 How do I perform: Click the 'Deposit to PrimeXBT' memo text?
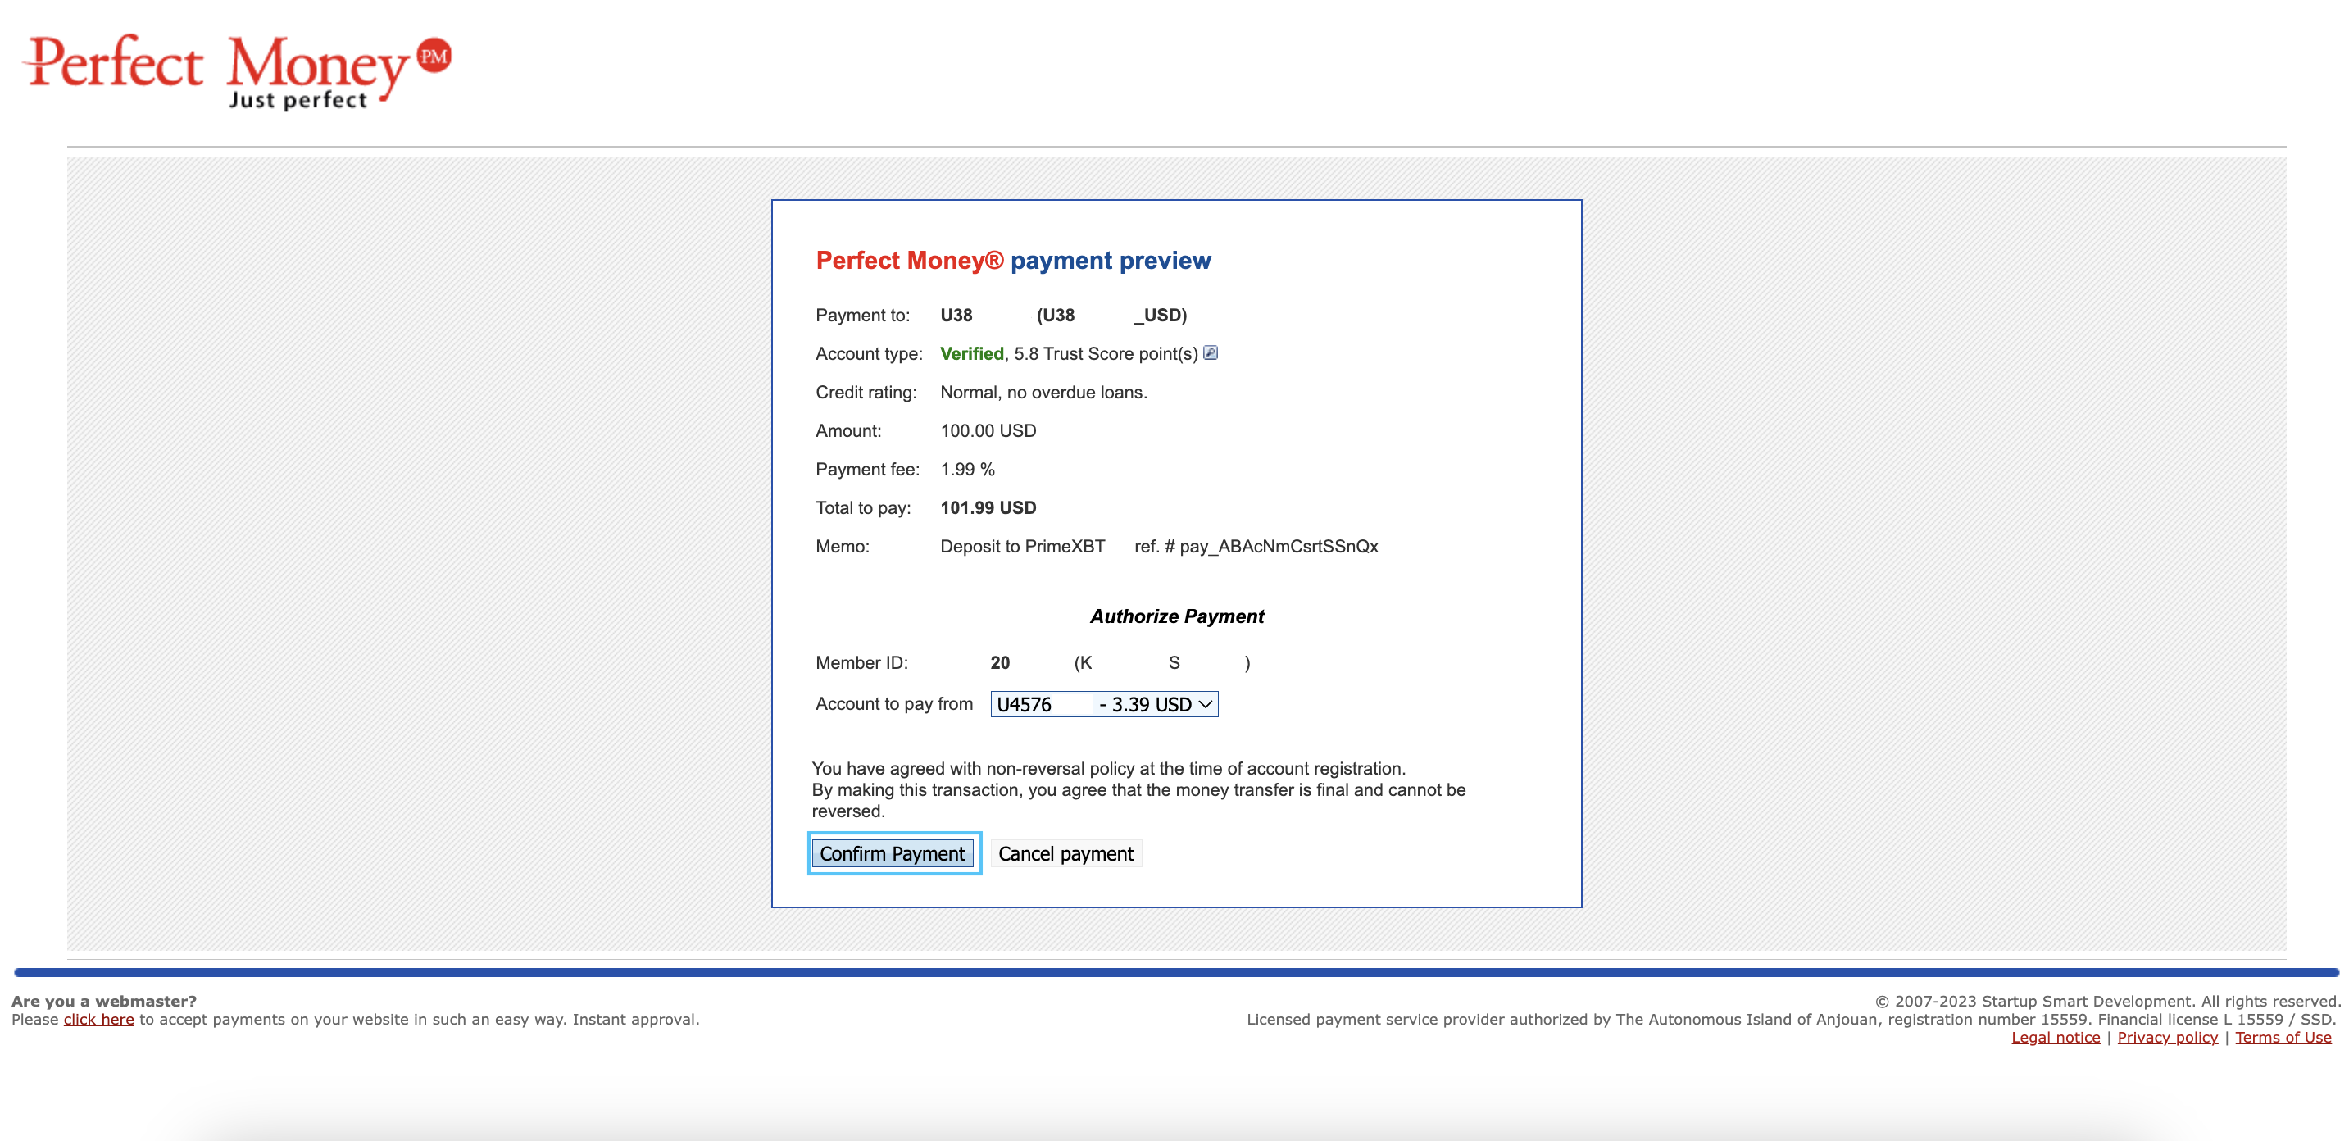click(x=1021, y=547)
